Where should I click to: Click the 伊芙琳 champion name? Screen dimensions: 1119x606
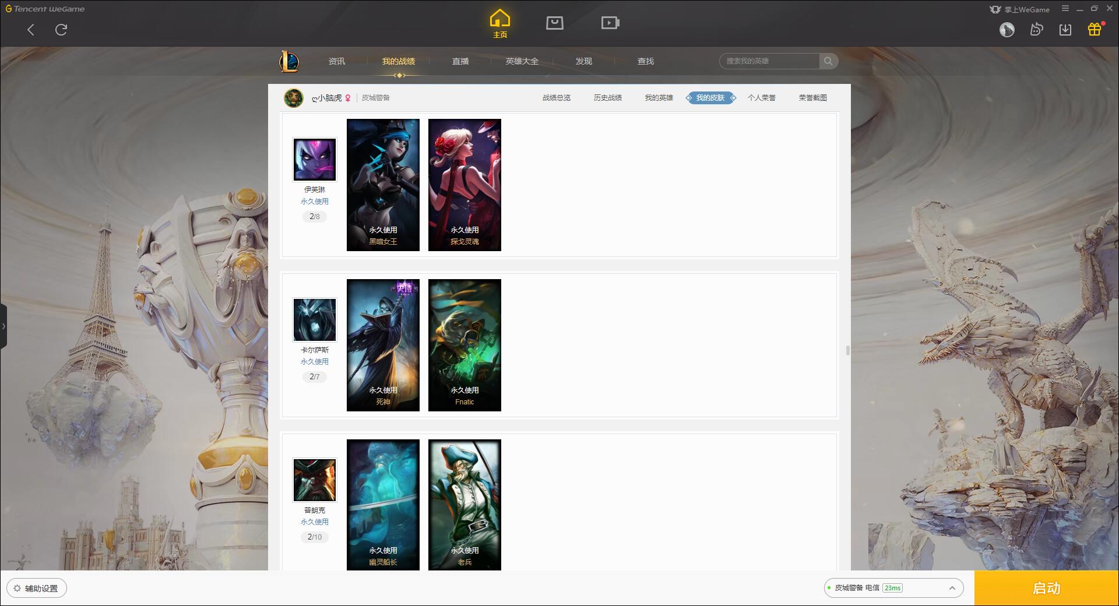[315, 189]
